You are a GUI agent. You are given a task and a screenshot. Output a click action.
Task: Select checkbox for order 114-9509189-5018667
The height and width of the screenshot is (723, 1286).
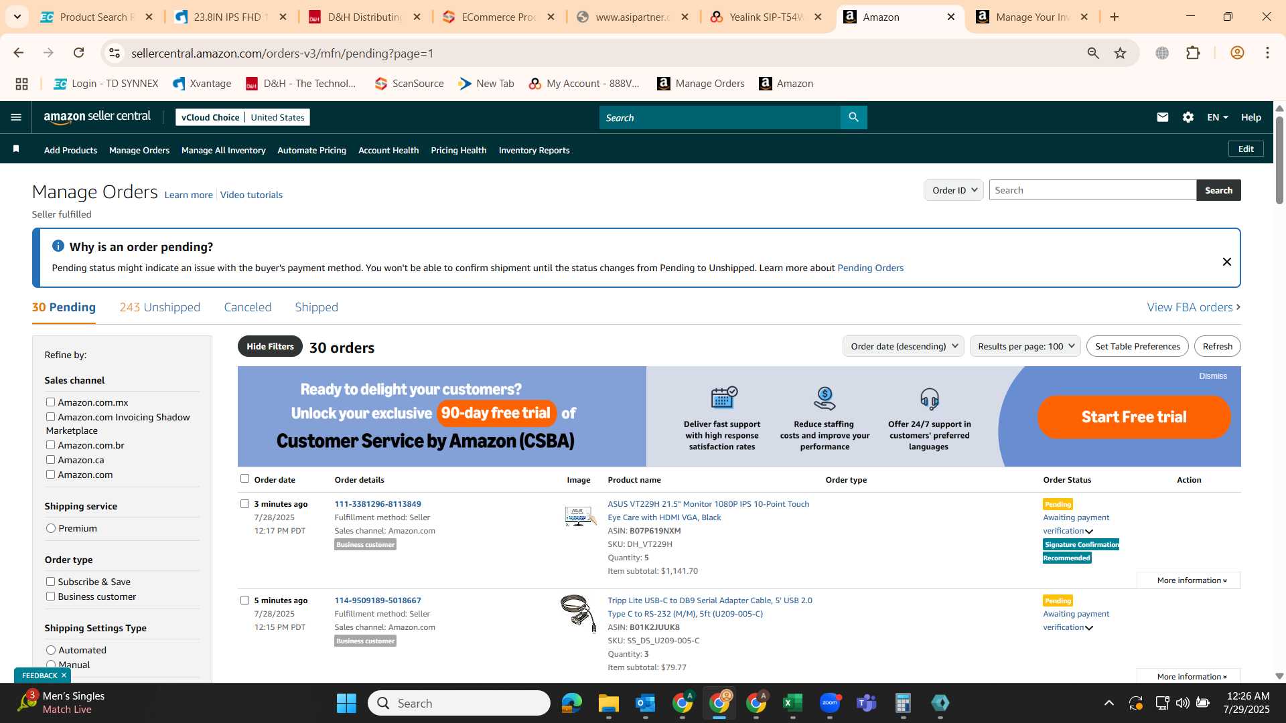click(244, 600)
